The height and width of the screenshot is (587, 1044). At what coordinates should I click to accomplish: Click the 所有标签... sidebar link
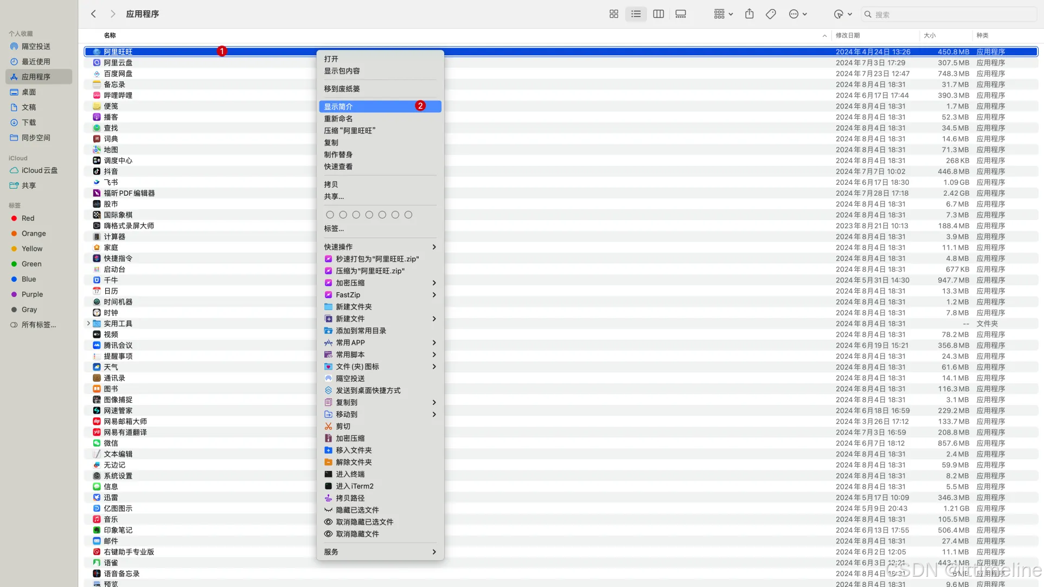(x=39, y=325)
